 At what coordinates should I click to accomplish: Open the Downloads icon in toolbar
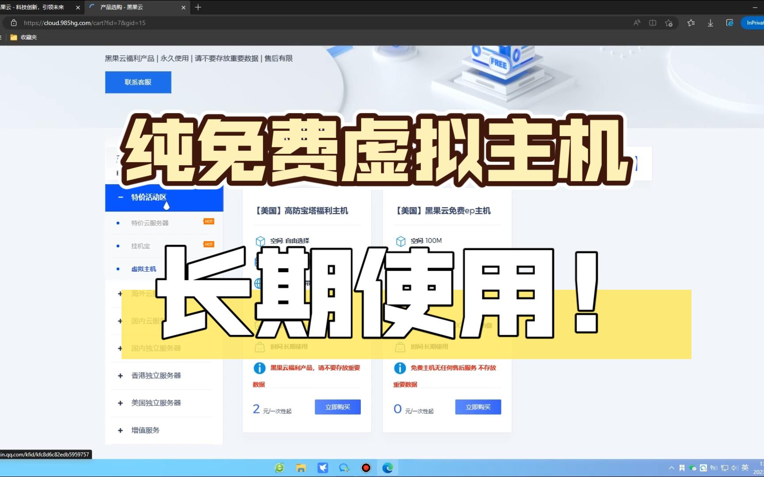(711, 23)
